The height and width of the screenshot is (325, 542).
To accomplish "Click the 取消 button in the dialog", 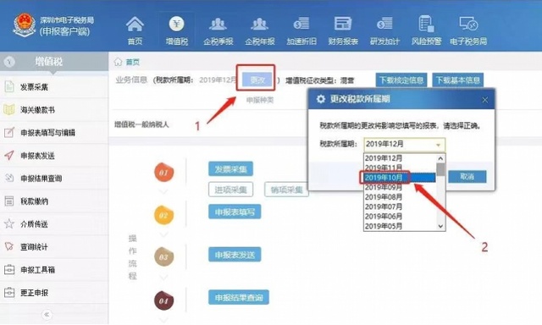I will [467, 177].
